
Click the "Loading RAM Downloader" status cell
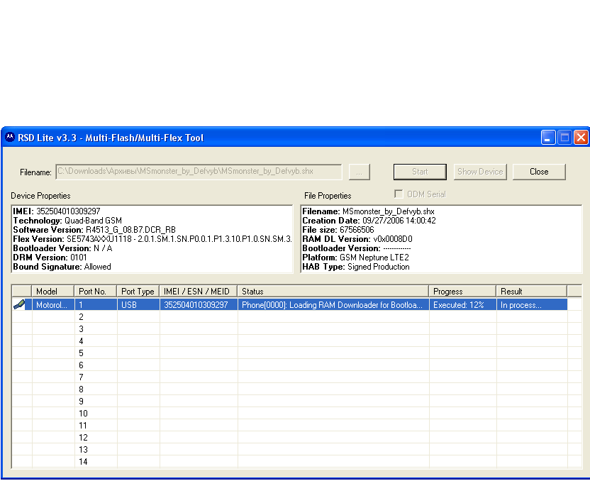333,304
